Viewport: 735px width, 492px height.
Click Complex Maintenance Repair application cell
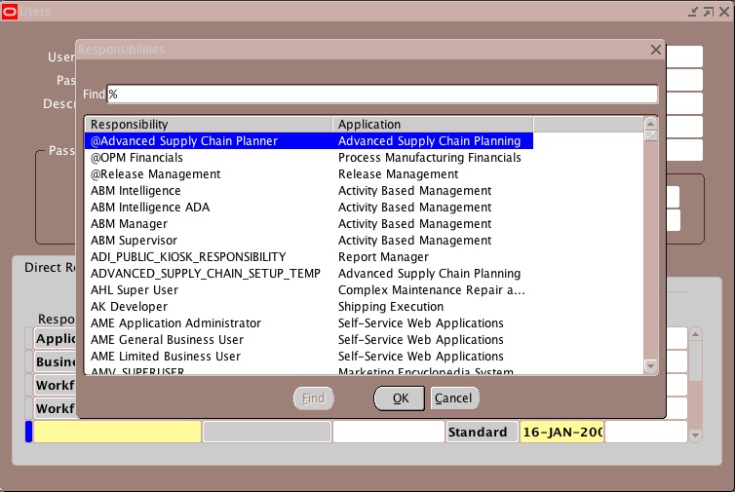(x=431, y=290)
